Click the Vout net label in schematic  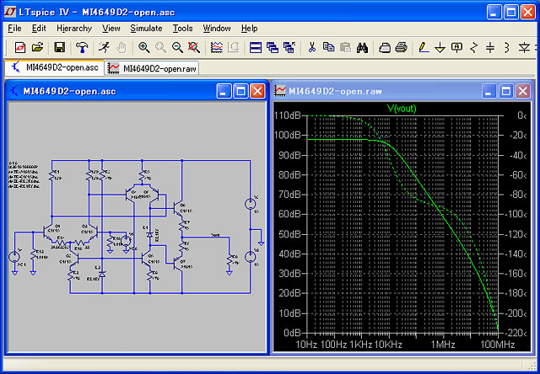click(216, 236)
